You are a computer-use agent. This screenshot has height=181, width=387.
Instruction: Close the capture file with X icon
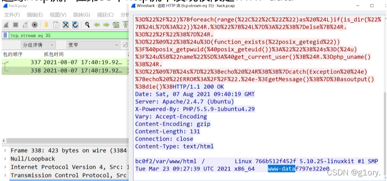click(65, 25)
